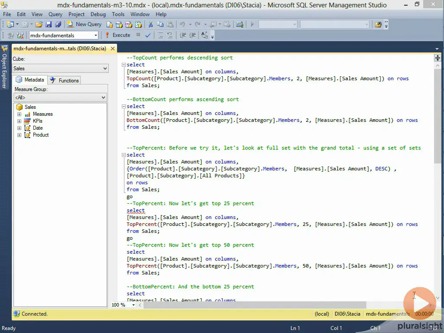Click the Open File folder icon

pyautogui.click(x=39, y=24)
